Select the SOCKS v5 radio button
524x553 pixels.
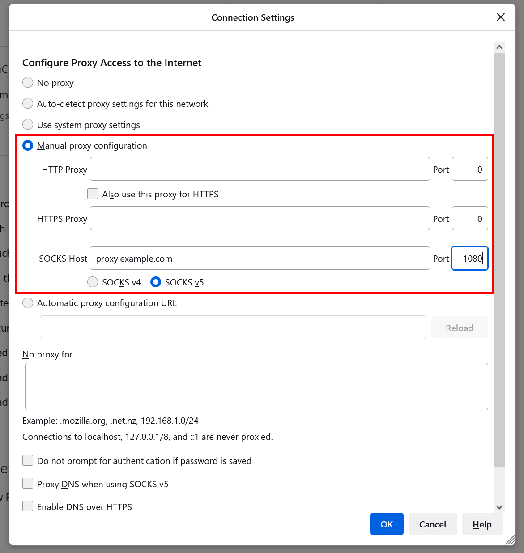(x=155, y=282)
